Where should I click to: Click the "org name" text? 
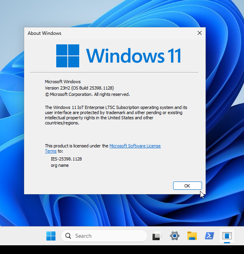pyautogui.click(x=60, y=165)
